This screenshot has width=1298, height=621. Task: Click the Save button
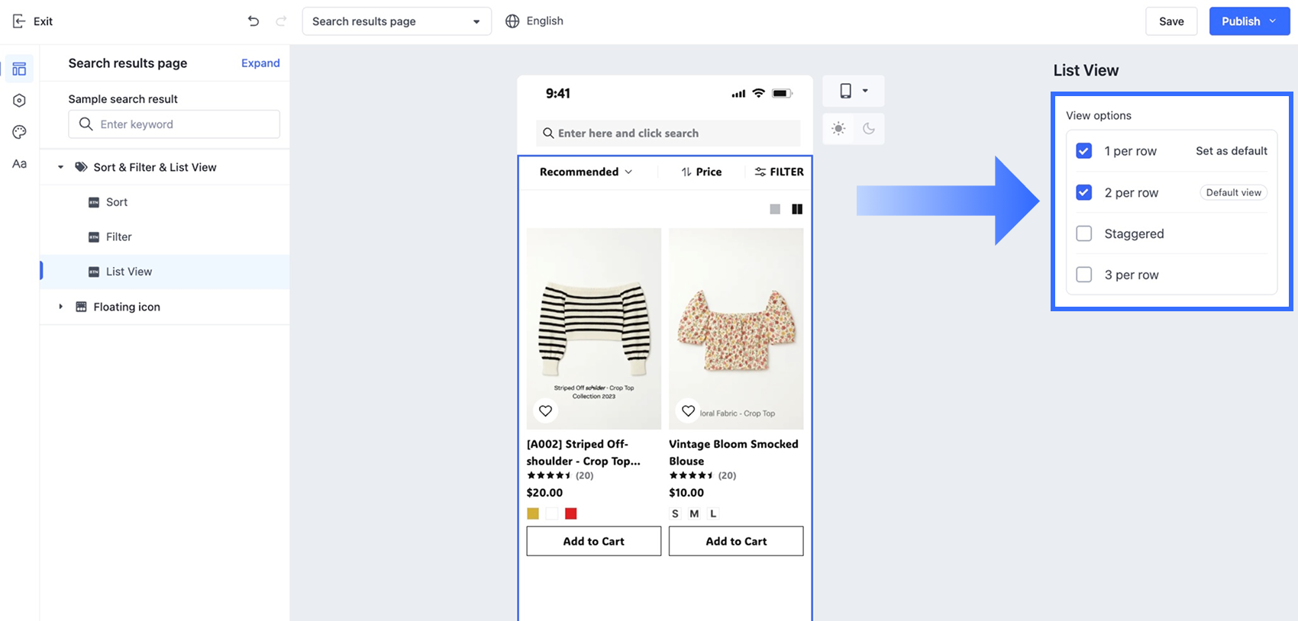pyautogui.click(x=1171, y=21)
